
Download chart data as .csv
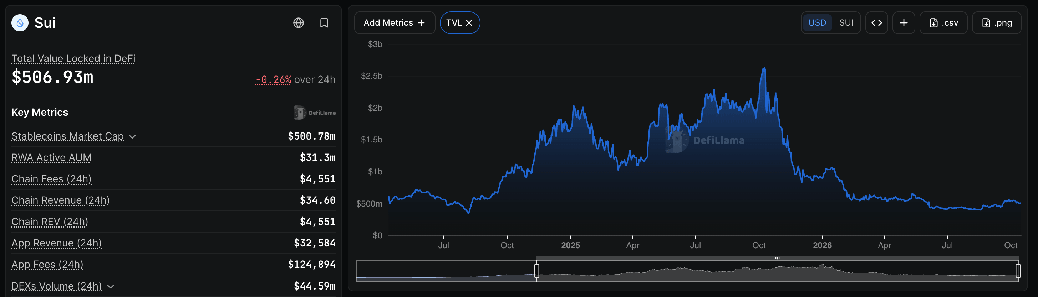pos(943,23)
